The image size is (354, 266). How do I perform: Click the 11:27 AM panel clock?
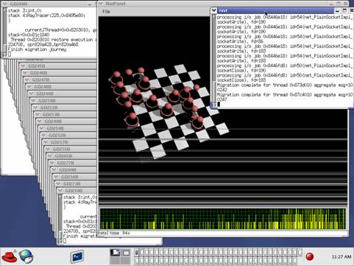pyautogui.click(x=341, y=256)
